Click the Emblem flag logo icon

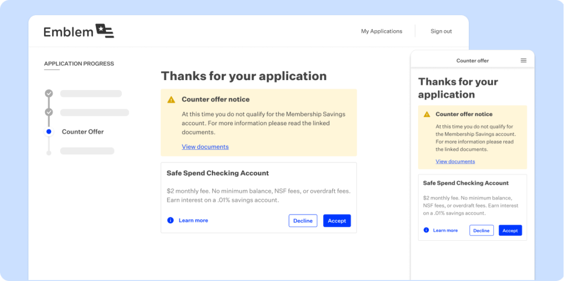tap(105, 31)
